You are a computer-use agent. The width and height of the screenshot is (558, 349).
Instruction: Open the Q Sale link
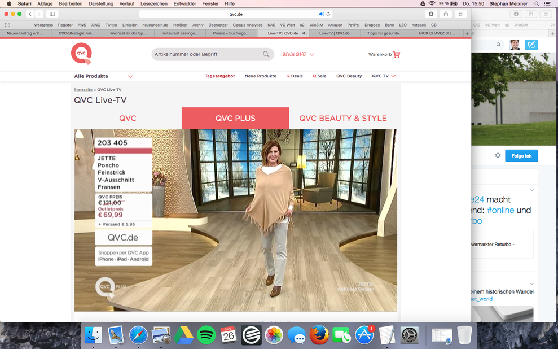point(319,76)
